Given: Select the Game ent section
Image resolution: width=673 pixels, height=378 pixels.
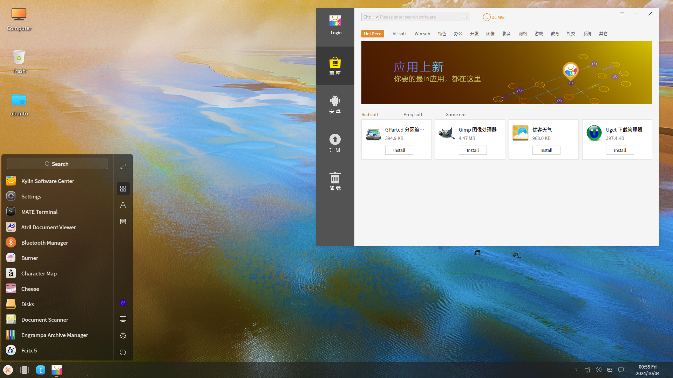Looking at the screenshot, I should point(456,114).
